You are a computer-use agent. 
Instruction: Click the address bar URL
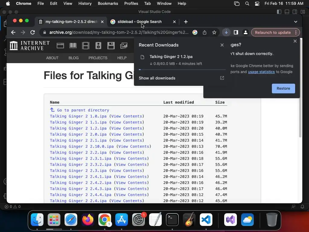coord(119,32)
